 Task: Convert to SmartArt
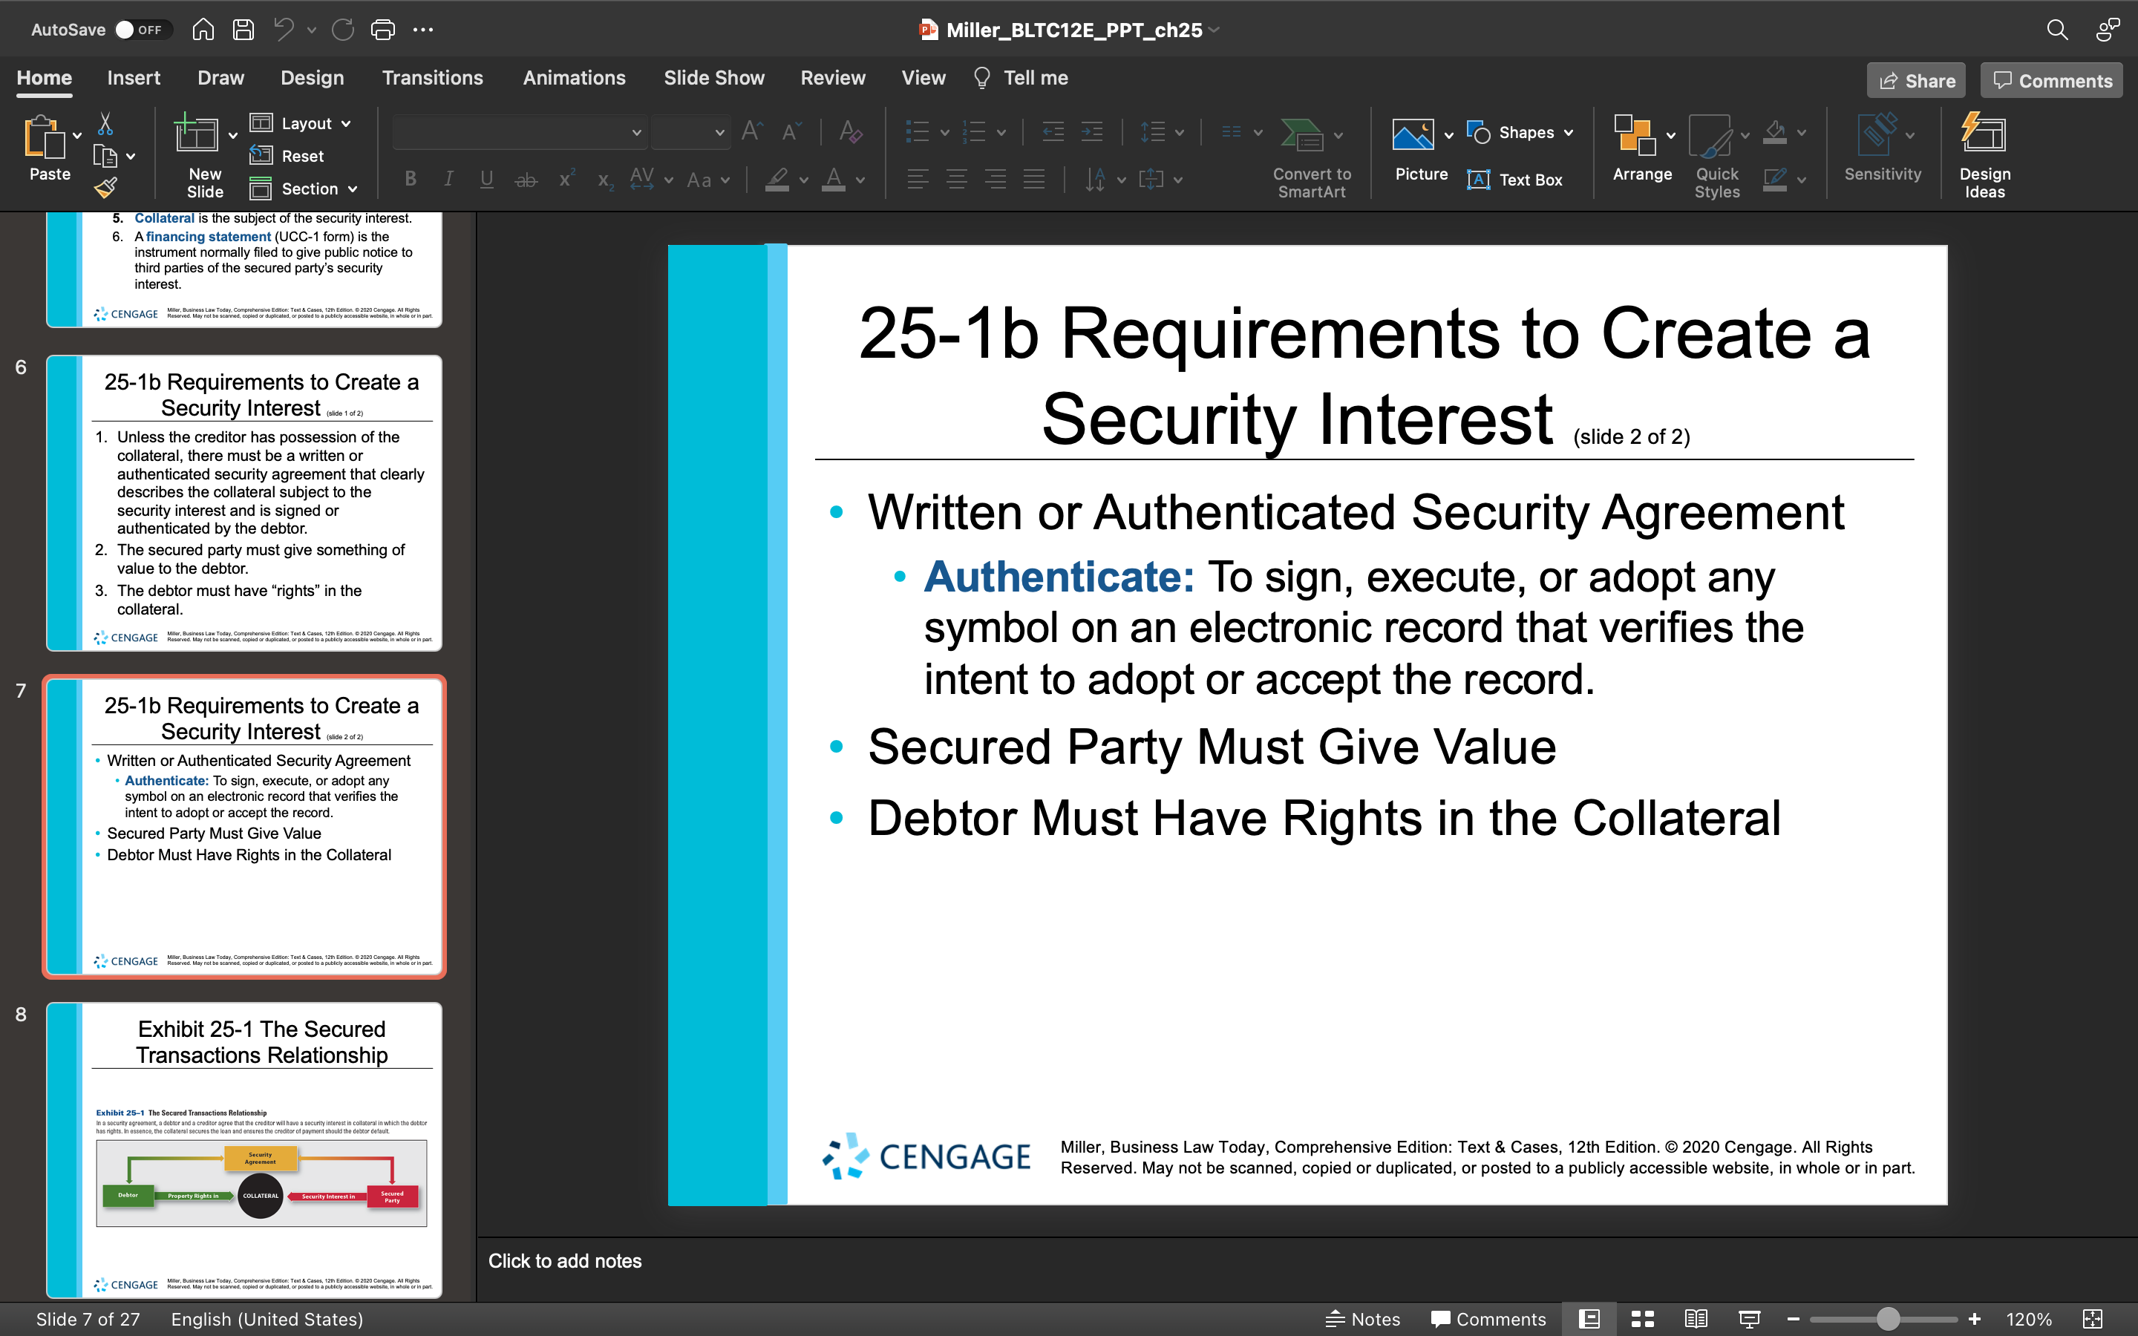click(x=1311, y=157)
